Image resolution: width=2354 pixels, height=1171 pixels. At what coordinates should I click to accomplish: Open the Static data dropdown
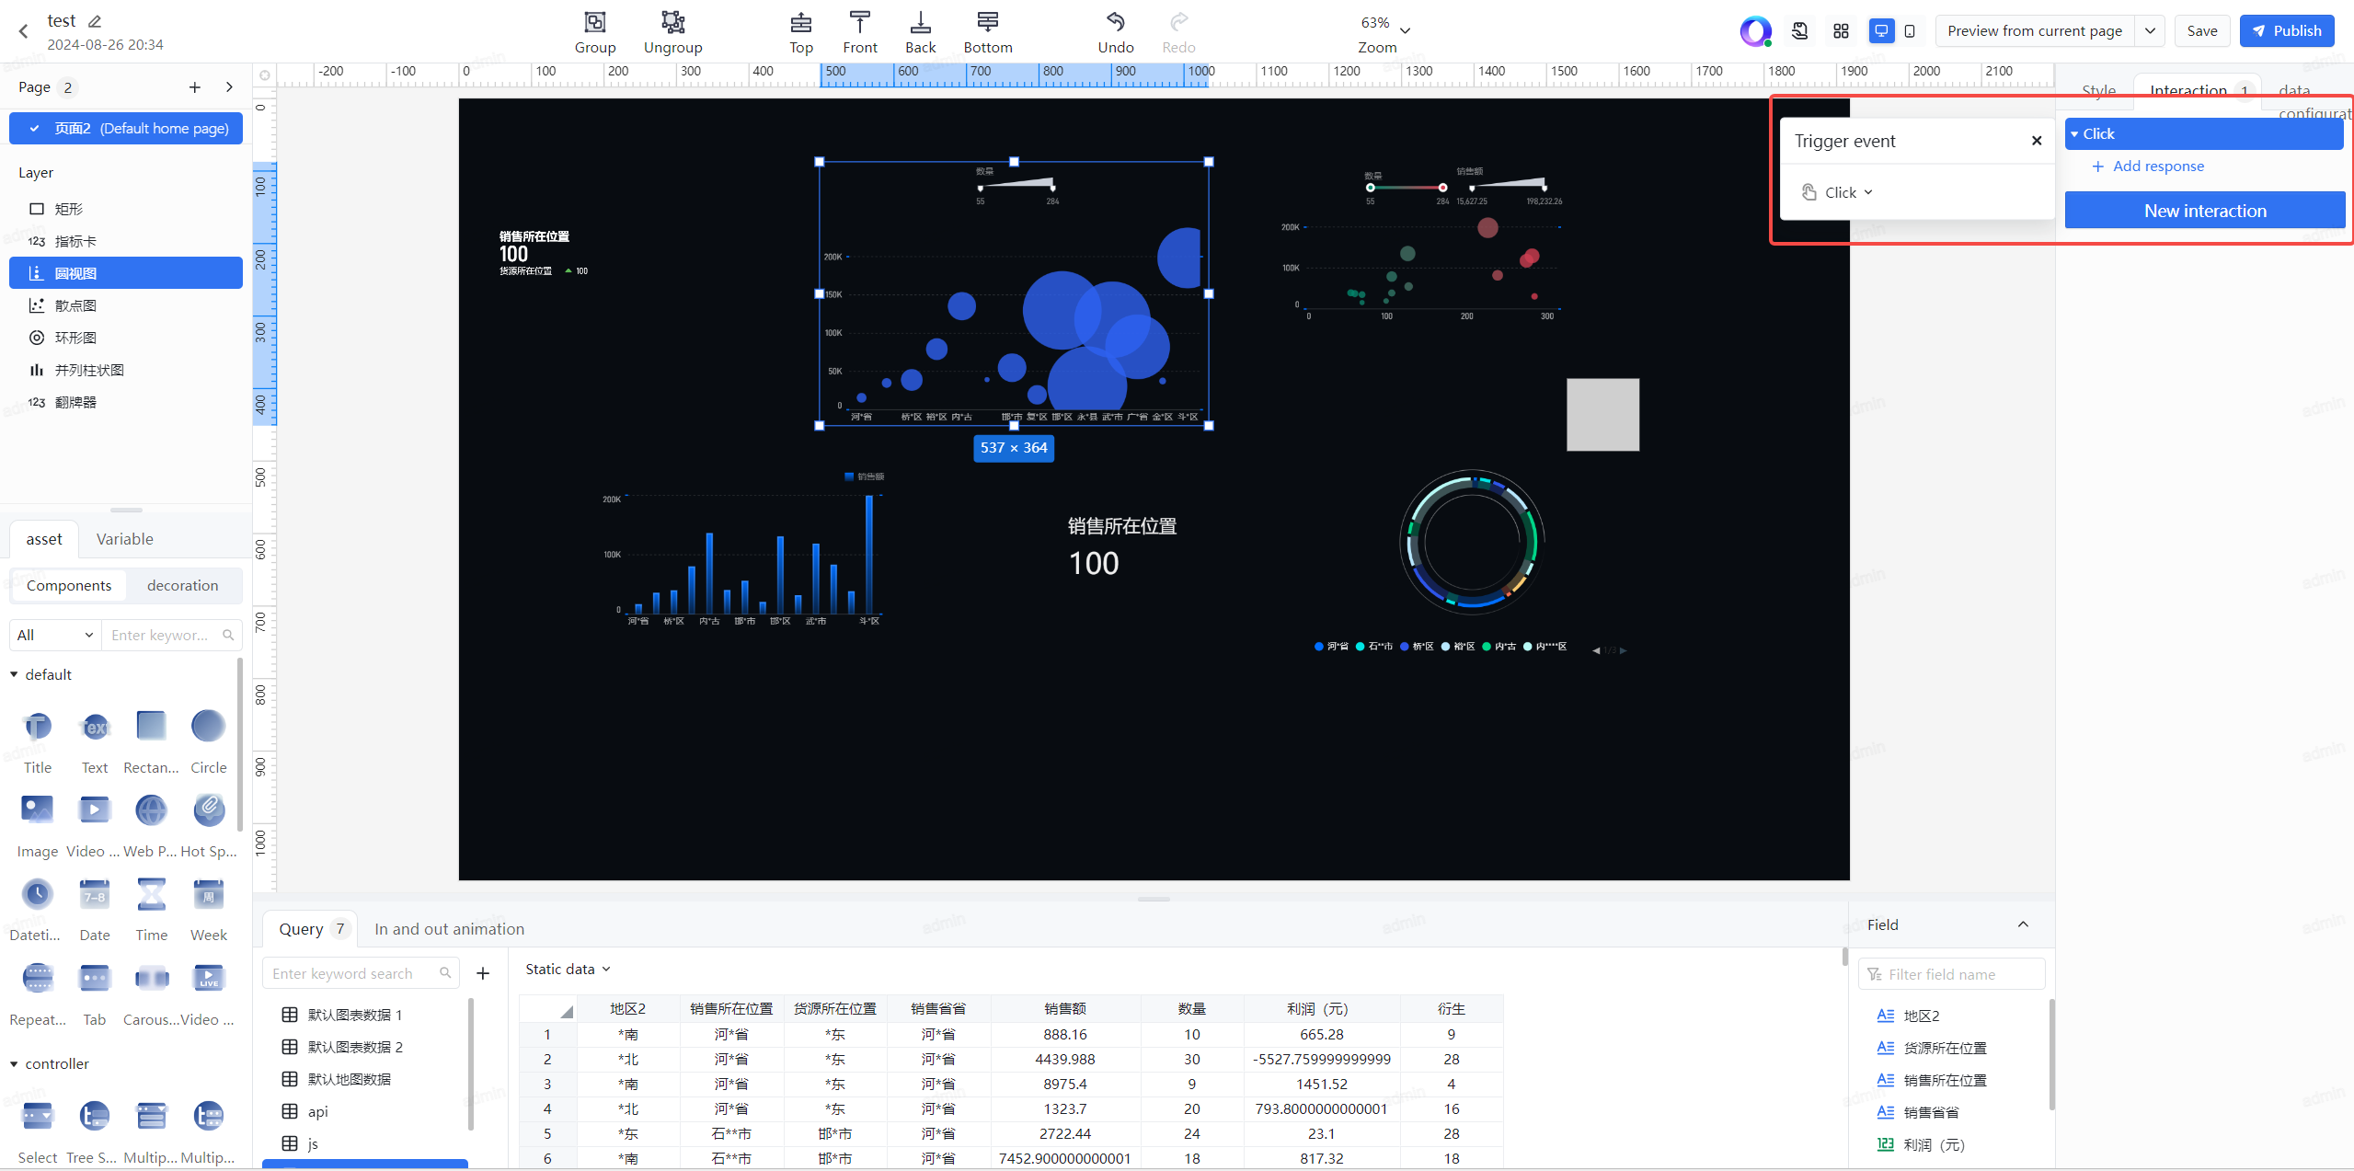(x=568, y=969)
